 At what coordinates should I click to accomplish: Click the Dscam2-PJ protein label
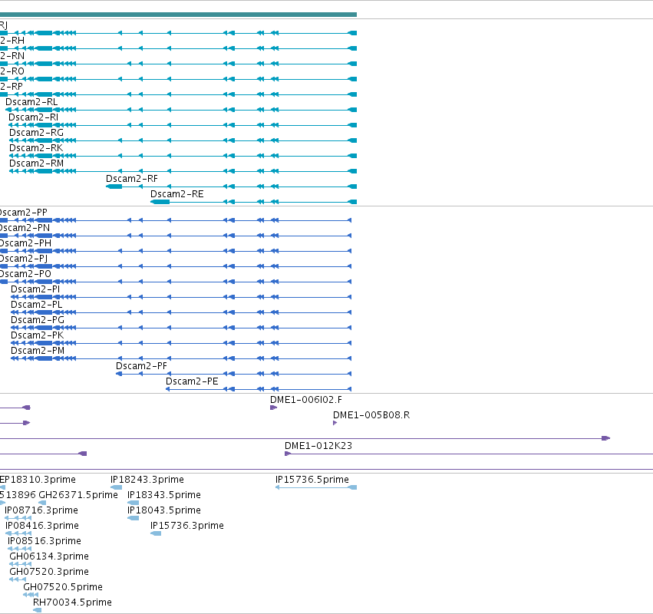click(24, 259)
